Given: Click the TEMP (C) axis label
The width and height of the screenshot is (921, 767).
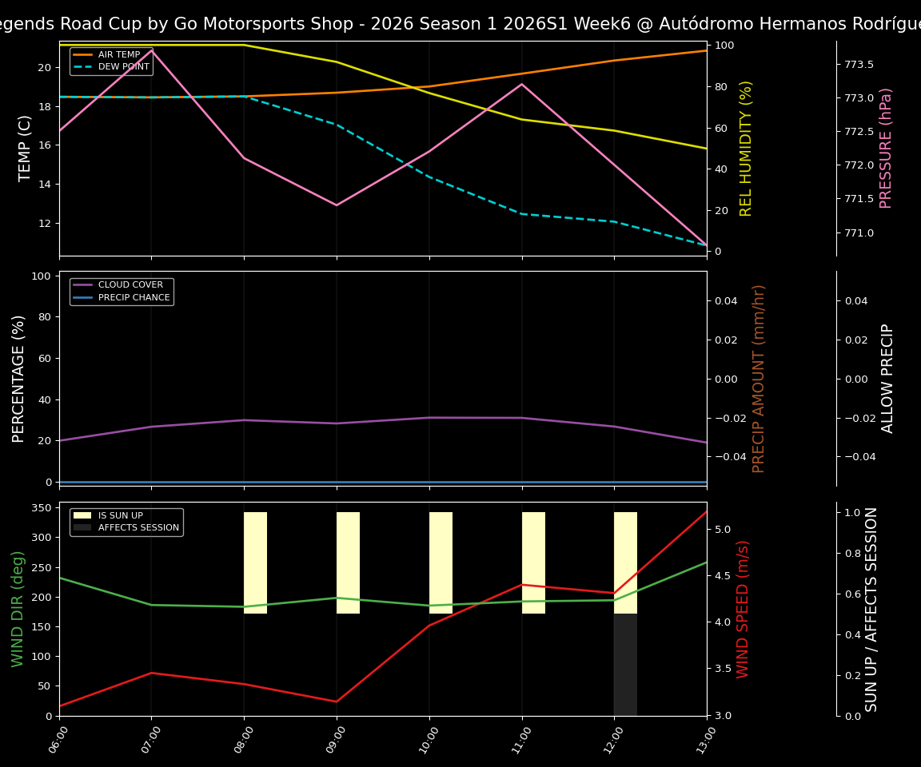Looking at the screenshot, I should (24, 147).
